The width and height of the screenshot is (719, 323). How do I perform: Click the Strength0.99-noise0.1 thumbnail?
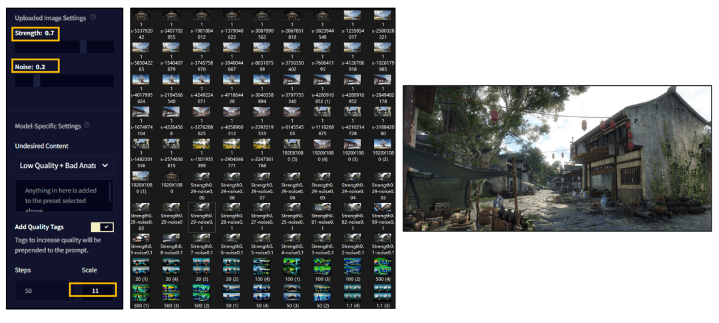coord(382,214)
